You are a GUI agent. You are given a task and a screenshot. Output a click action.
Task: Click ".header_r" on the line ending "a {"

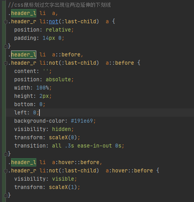22,21
